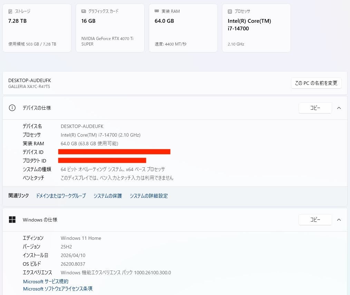Select RAM value 64.0 GB (63.8 GB 使用可能)
This screenshot has height=295, width=350.
89,144
